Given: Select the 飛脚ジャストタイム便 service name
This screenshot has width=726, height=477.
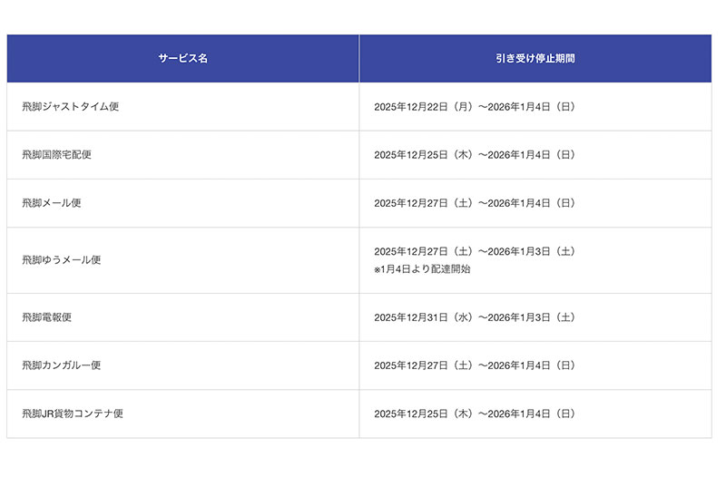Looking at the screenshot, I should pyautogui.click(x=71, y=107).
